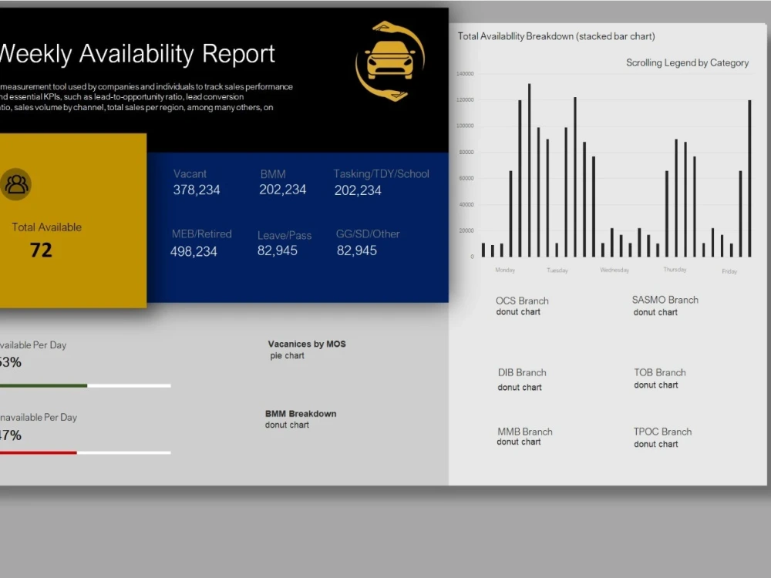771x578 pixels.
Task: Click the car service logo icon
Action: click(390, 59)
